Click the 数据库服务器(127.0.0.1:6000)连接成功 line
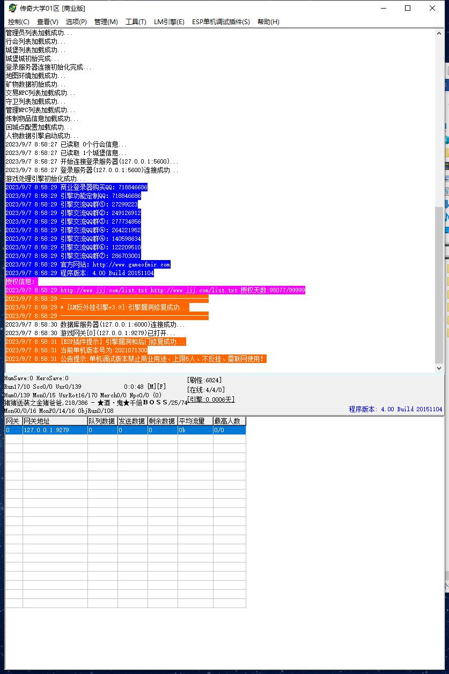The image size is (449, 674). click(95, 324)
